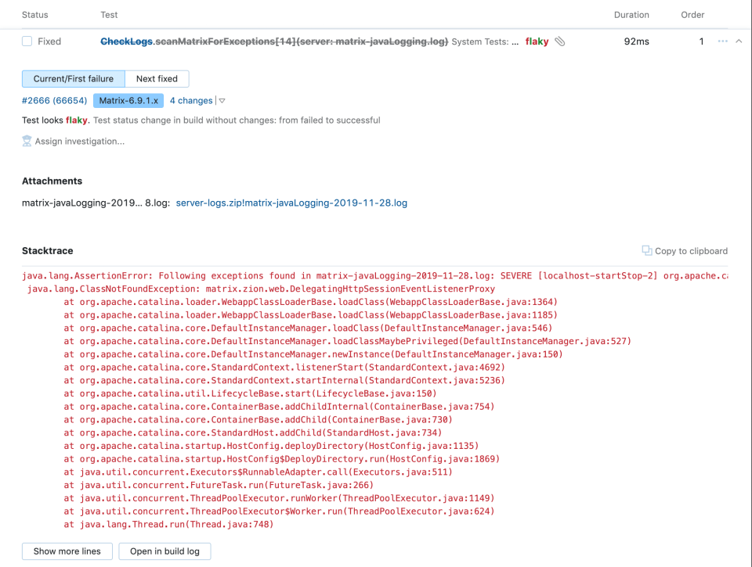752x567 pixels.
Task: Click the CheckLogs.scanMatrixForExceptions test name
Action: pyautogui.click(x=274, y=41)
